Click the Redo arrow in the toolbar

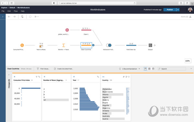14,17
